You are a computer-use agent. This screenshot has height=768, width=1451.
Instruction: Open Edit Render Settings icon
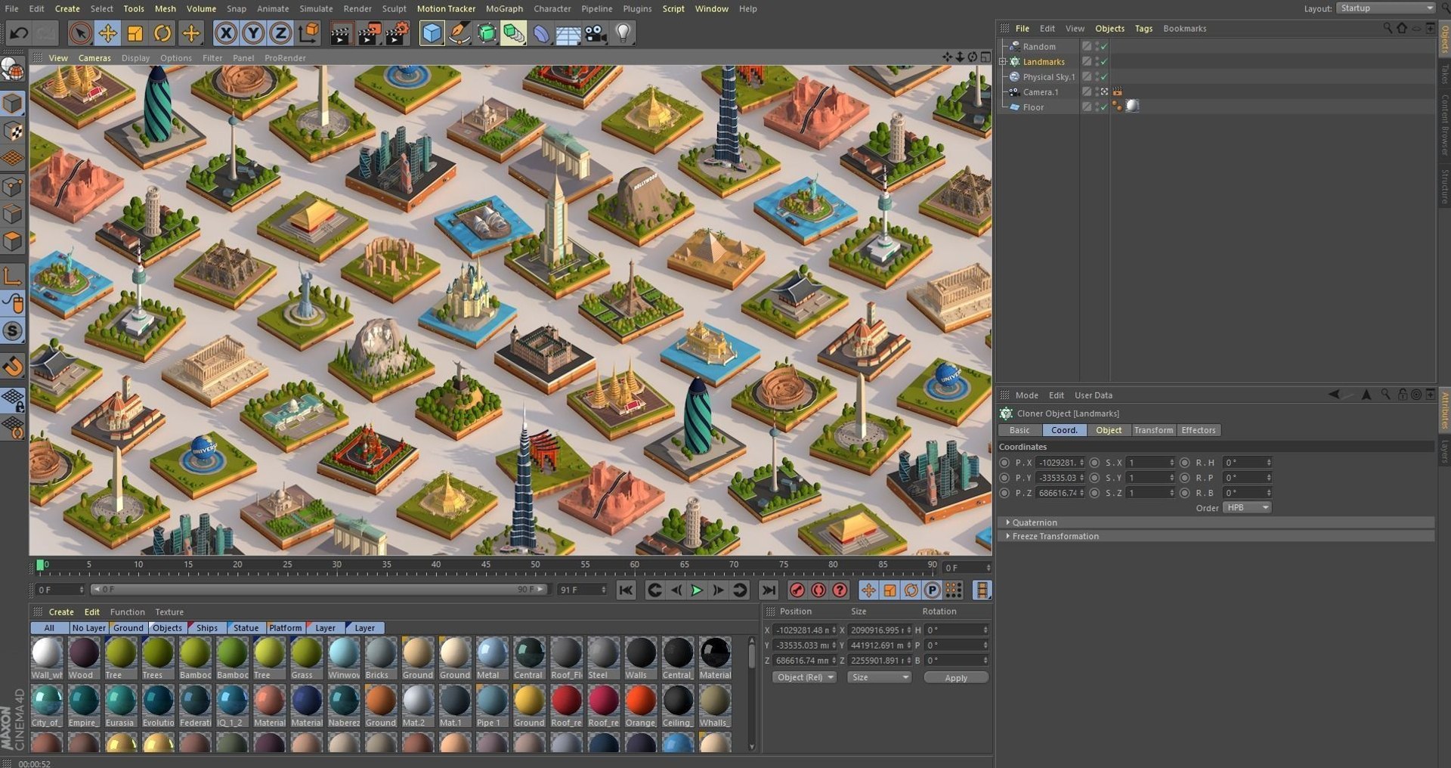tap(398, 33)
